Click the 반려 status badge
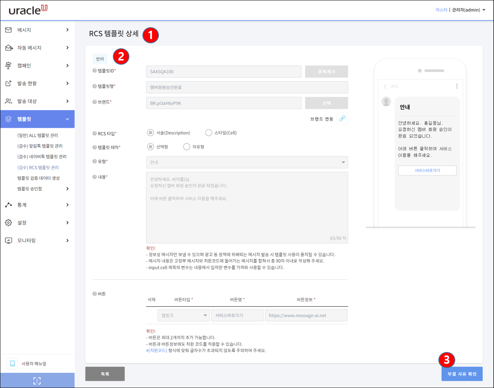This screenshot has height=388, width=494. coord(100,59)
